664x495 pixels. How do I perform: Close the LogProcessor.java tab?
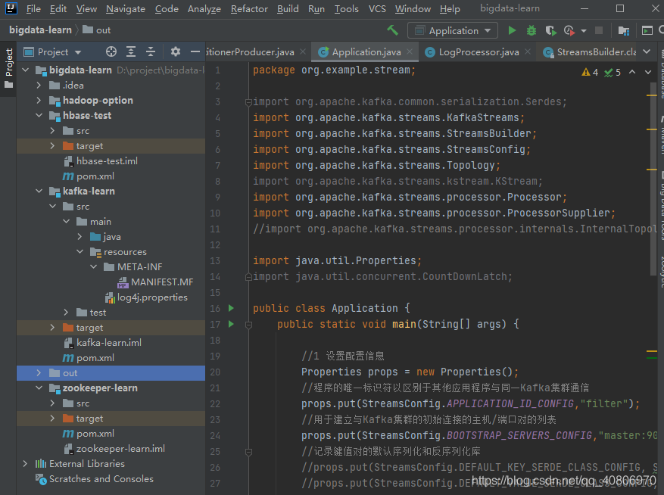[x=528, y=51]
